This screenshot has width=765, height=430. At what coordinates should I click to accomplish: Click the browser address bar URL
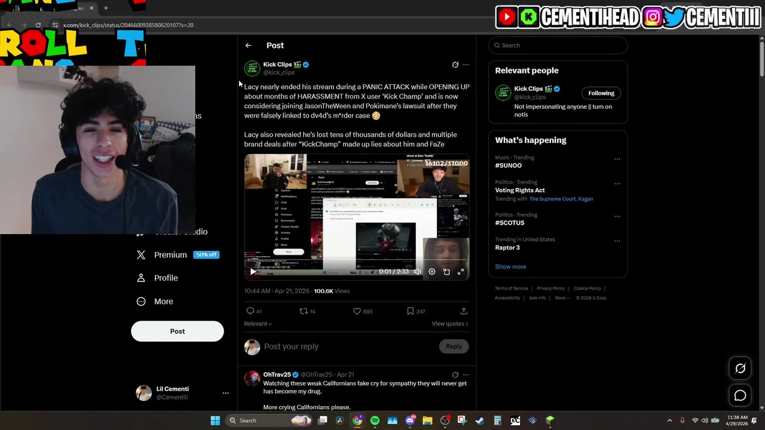click(x=128, y=25)
